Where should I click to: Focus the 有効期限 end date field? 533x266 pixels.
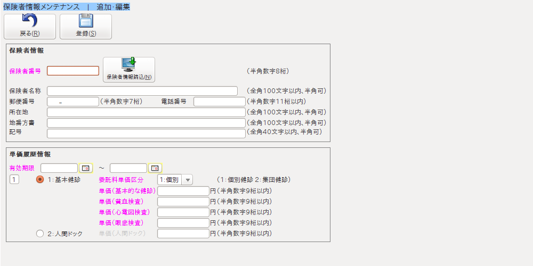tap(128, 168)
